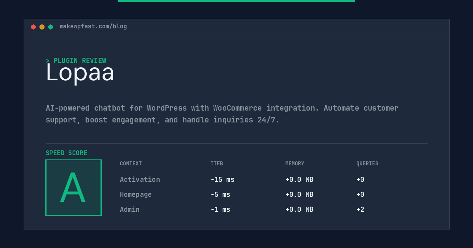Viewport: 473px width, 248px height.
Task: Click the yellow window dot
Action: pos(42,27)
